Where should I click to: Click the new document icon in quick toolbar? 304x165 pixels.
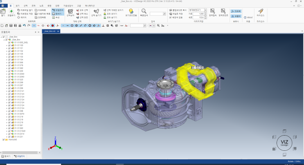pyautogui.click(x=2, y=26)
